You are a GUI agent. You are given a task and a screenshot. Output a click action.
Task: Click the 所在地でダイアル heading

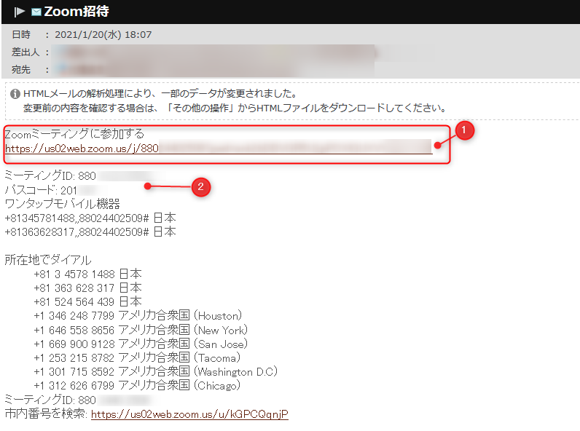pyautogui.click(x=47, y=260)
